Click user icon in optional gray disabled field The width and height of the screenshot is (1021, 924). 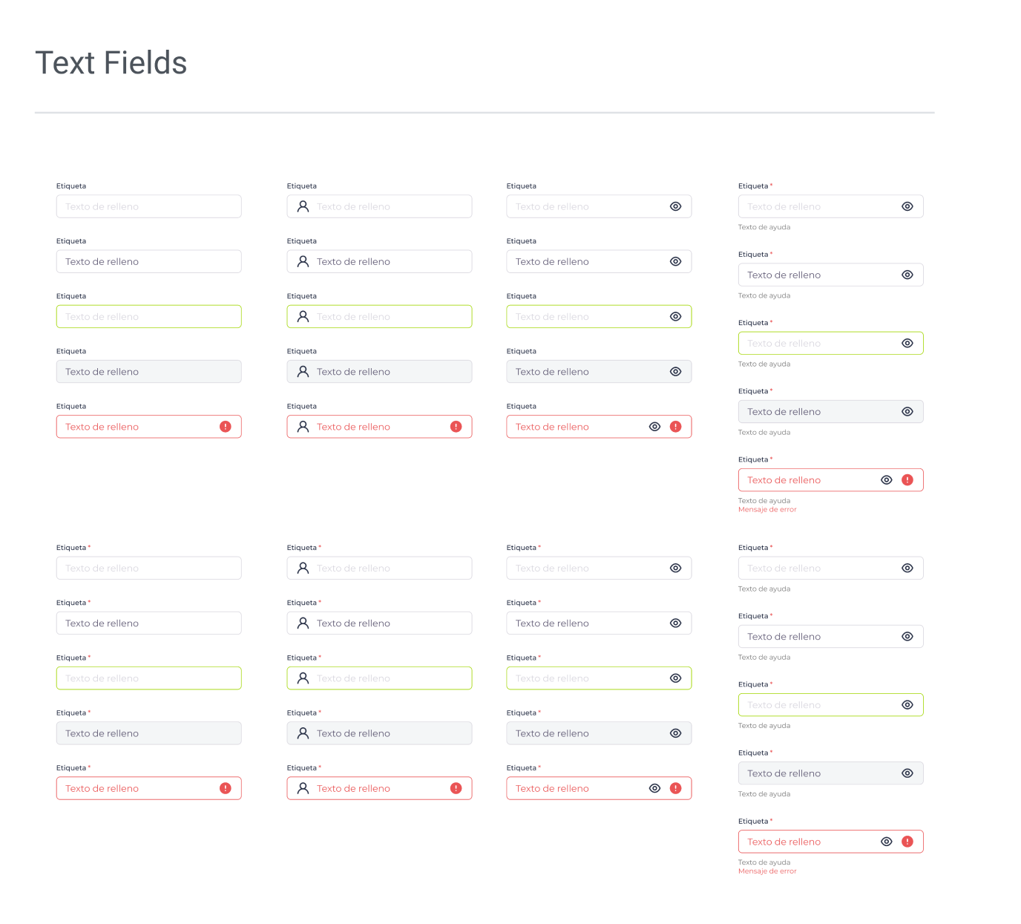pyautogui.click(x=303, y=372)
